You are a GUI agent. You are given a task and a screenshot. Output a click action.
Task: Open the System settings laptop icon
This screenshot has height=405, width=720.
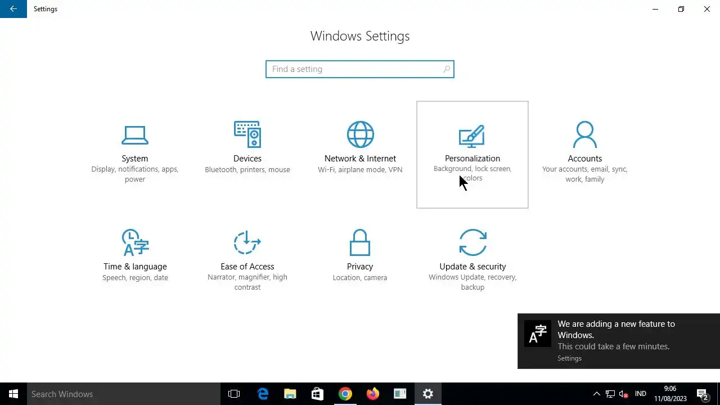tap(135, 134)
